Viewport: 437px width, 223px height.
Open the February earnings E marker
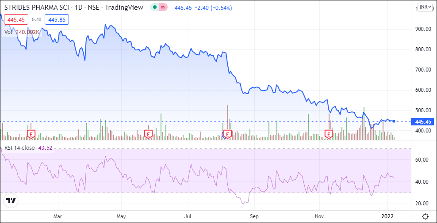click(31, 134)
